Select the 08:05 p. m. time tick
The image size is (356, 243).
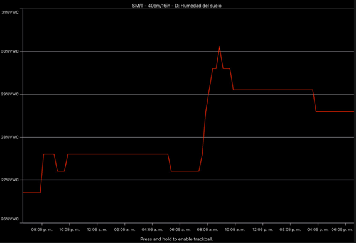click(x=42, y=230)
